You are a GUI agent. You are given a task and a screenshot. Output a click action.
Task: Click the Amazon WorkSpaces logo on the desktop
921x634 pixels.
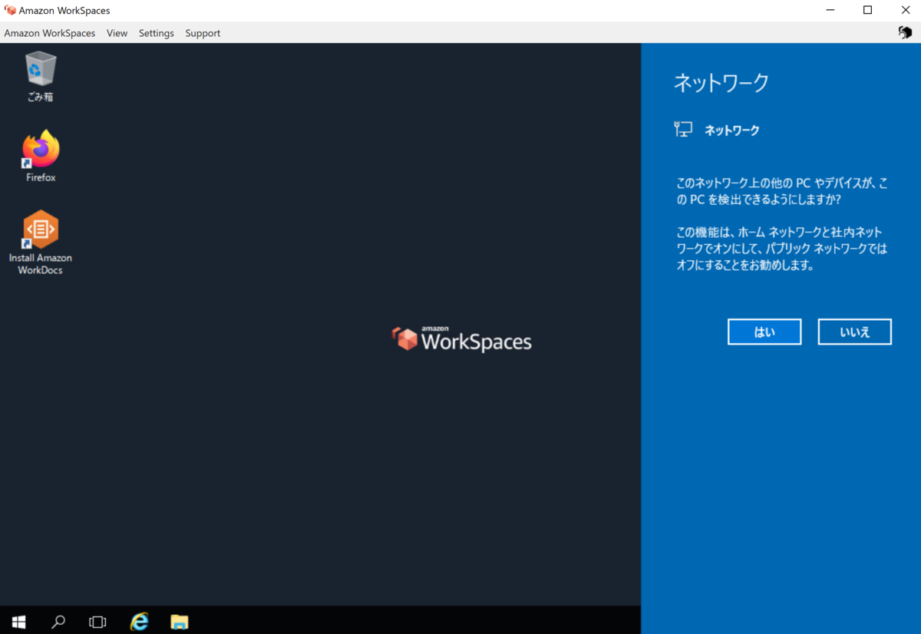[461, 338]
